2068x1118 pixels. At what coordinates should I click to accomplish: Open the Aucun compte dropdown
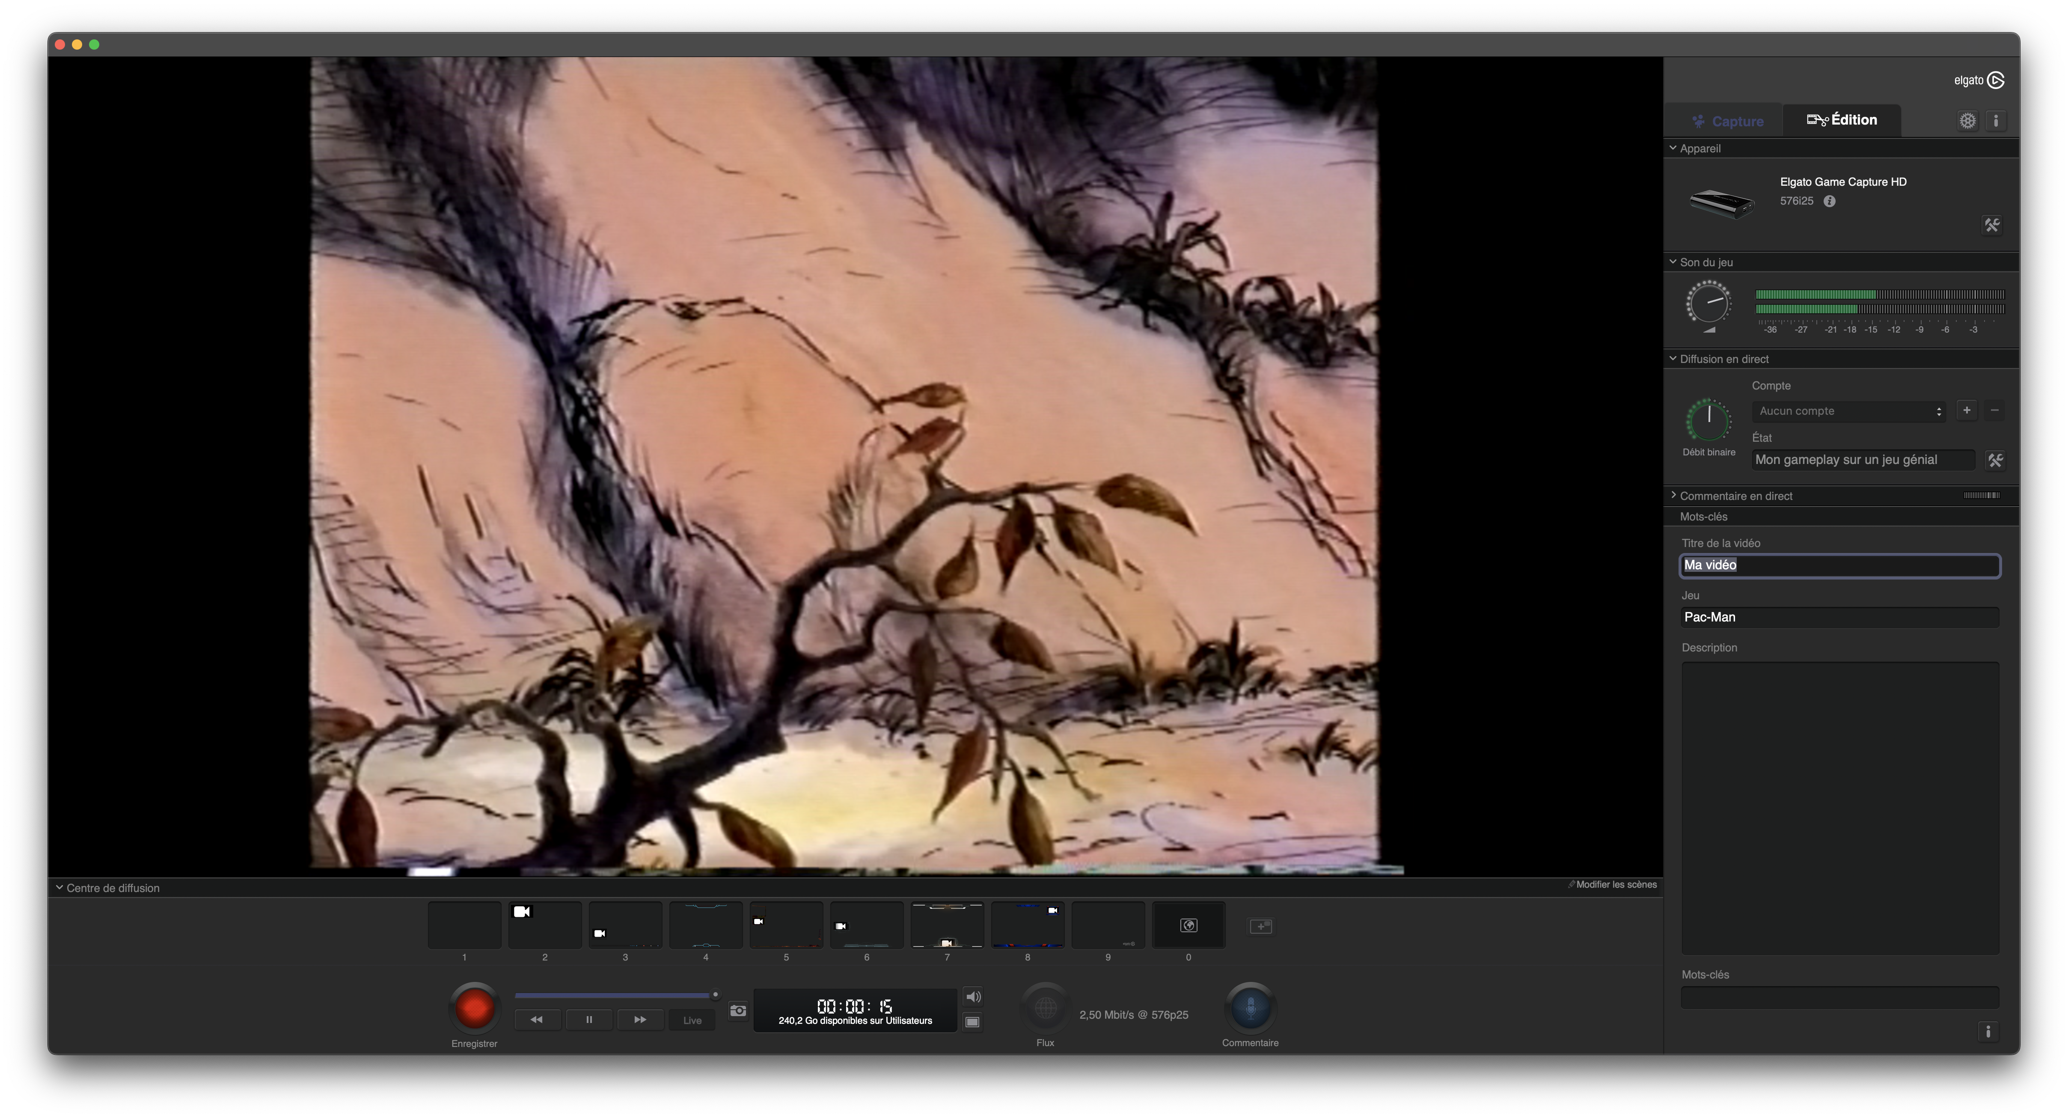click(x=1850, y=411)
